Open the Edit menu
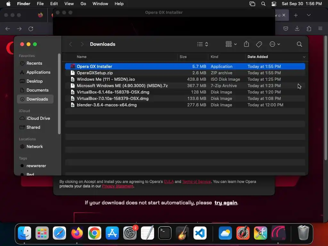 [54, 4]
